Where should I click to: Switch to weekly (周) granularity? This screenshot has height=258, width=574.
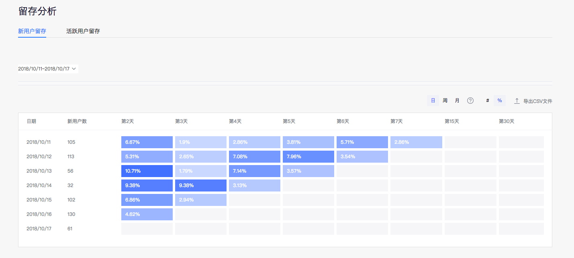[x=445, y=101]
